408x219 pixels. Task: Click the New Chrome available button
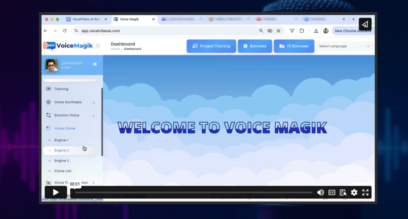pyautogui.click(x=353, y=31)
